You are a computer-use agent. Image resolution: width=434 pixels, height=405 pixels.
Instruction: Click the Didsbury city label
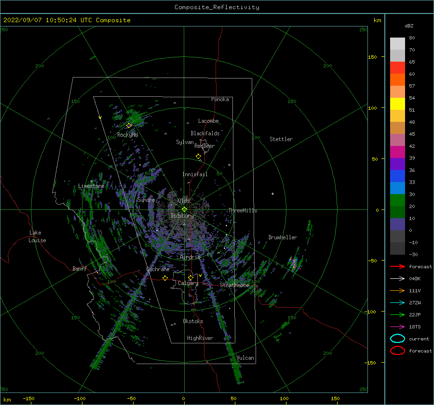[182, 216]
